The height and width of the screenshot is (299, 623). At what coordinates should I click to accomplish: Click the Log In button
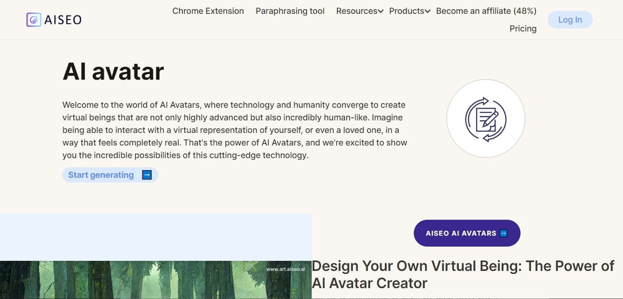570,20
